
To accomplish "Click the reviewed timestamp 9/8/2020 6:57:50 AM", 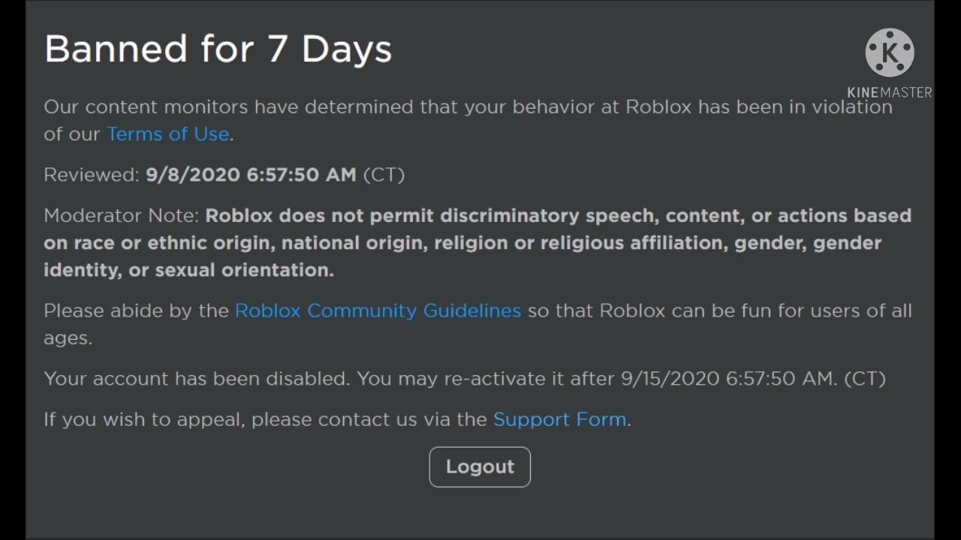I will click(x=251, y=175).
